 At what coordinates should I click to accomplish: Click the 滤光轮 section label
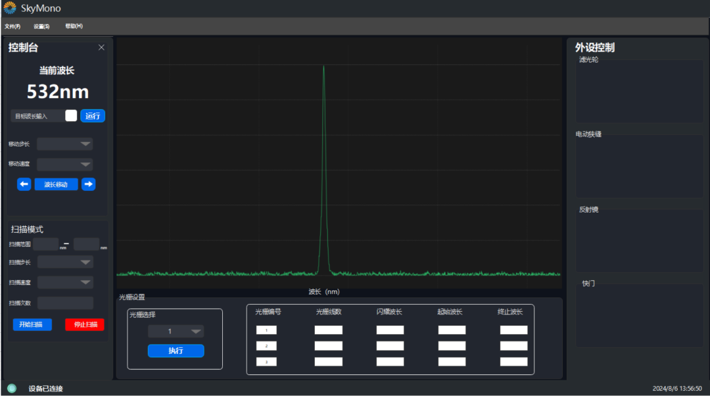coord(588,60)
